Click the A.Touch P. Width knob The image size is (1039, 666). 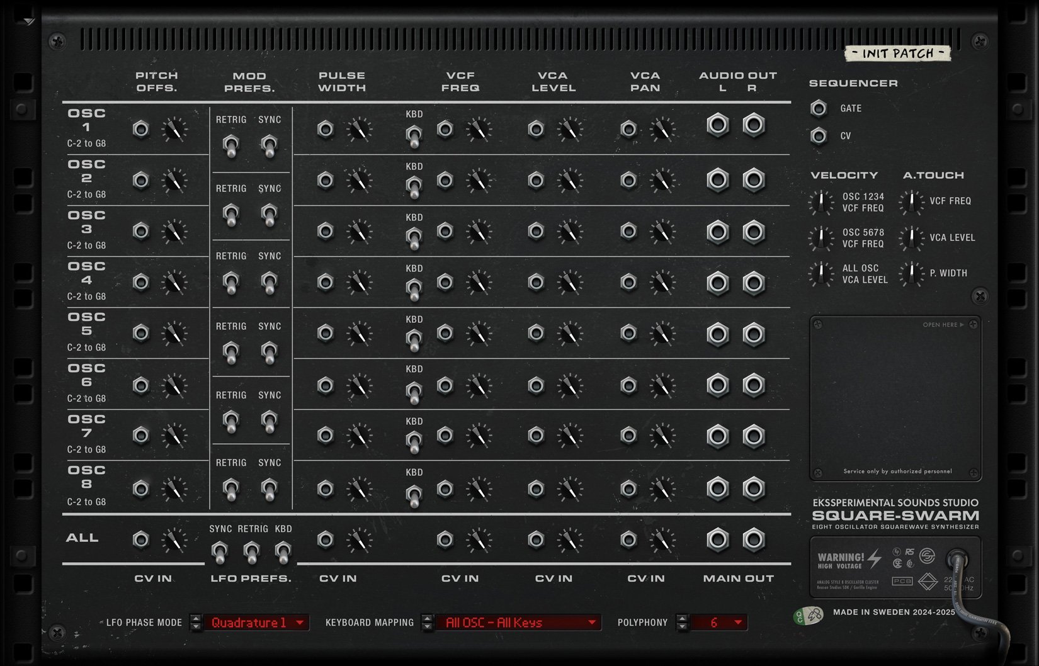[911, 274]
